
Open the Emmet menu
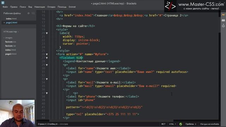(x=72, y=7)
